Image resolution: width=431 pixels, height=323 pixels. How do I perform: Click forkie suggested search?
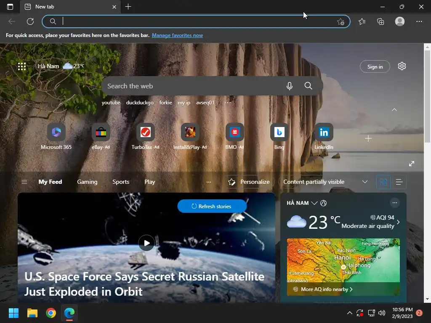pyautogui.click(x=166, y=103)
